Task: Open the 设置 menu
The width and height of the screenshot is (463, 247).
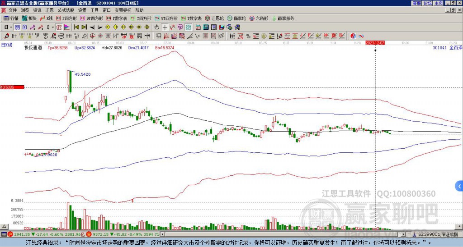Action: click(82, 10)
